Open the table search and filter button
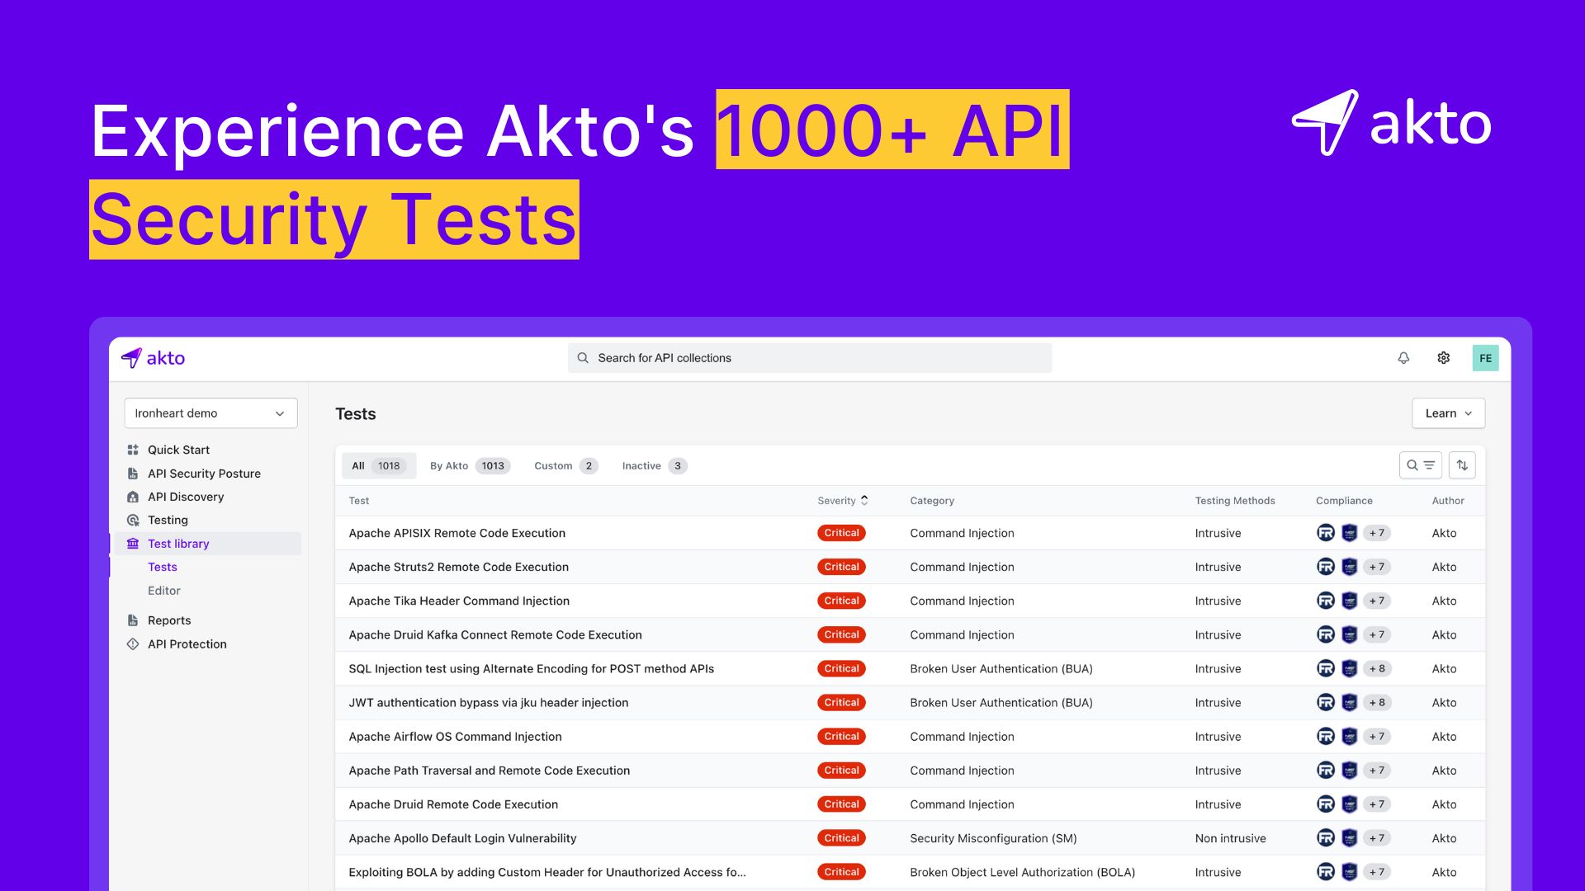The image size is (1585, 891). point(1421,465)
